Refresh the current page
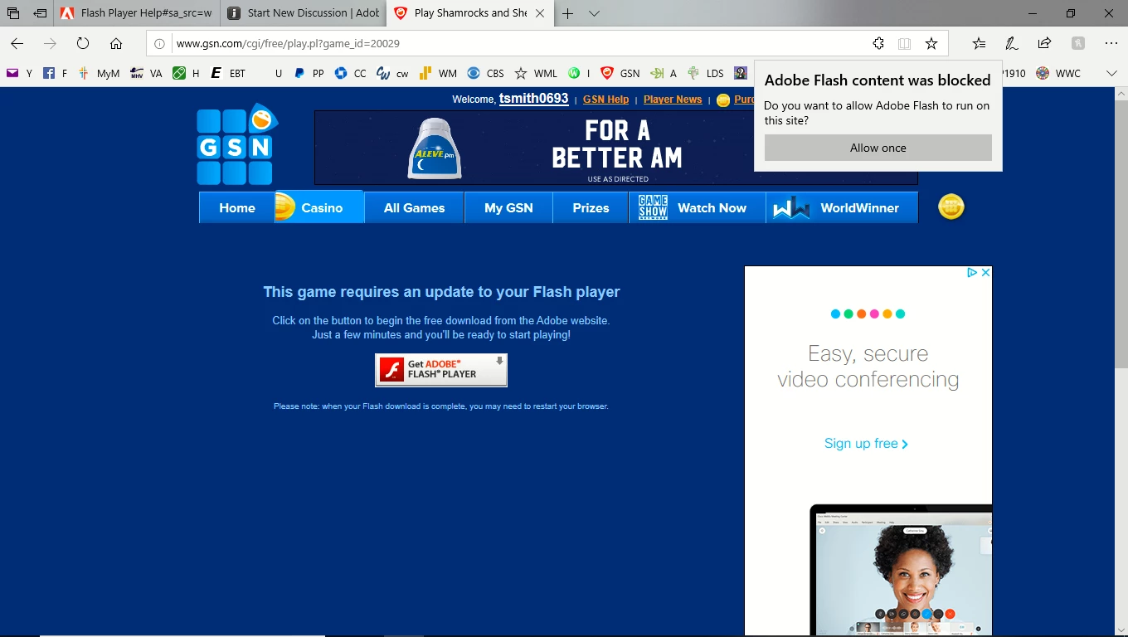Screen dimensions: 1128x637 83,44
